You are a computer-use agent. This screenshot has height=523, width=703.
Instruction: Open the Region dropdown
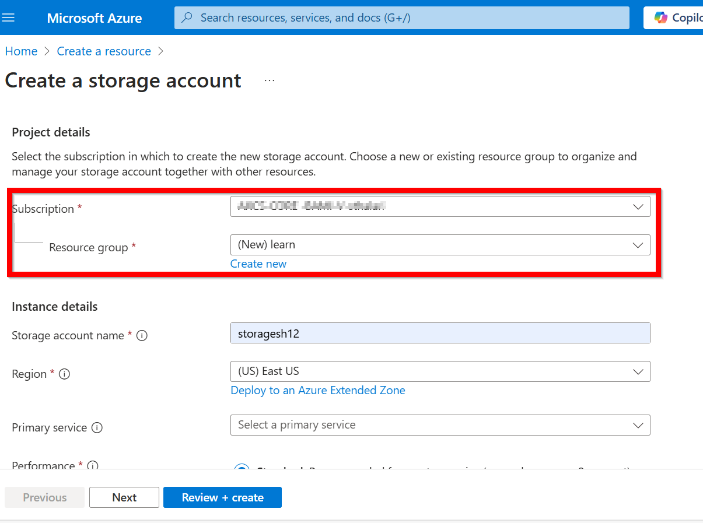(638, 371)
